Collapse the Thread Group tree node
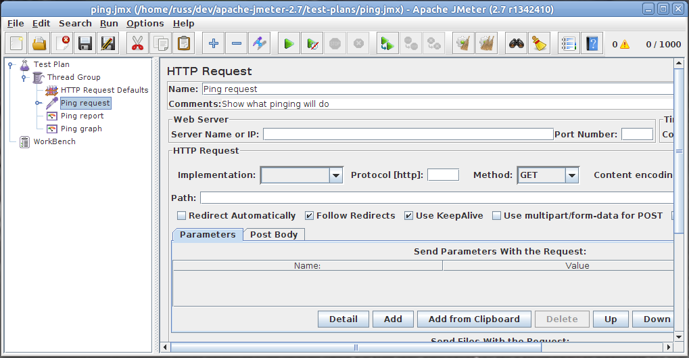This screenshot has width=689, height=358. coord(24,78)
